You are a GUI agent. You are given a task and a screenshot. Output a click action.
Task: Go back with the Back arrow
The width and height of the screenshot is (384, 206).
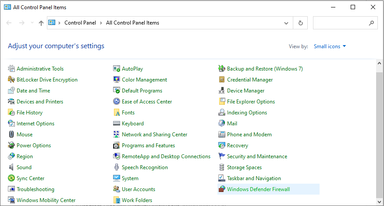pos(9,23)
